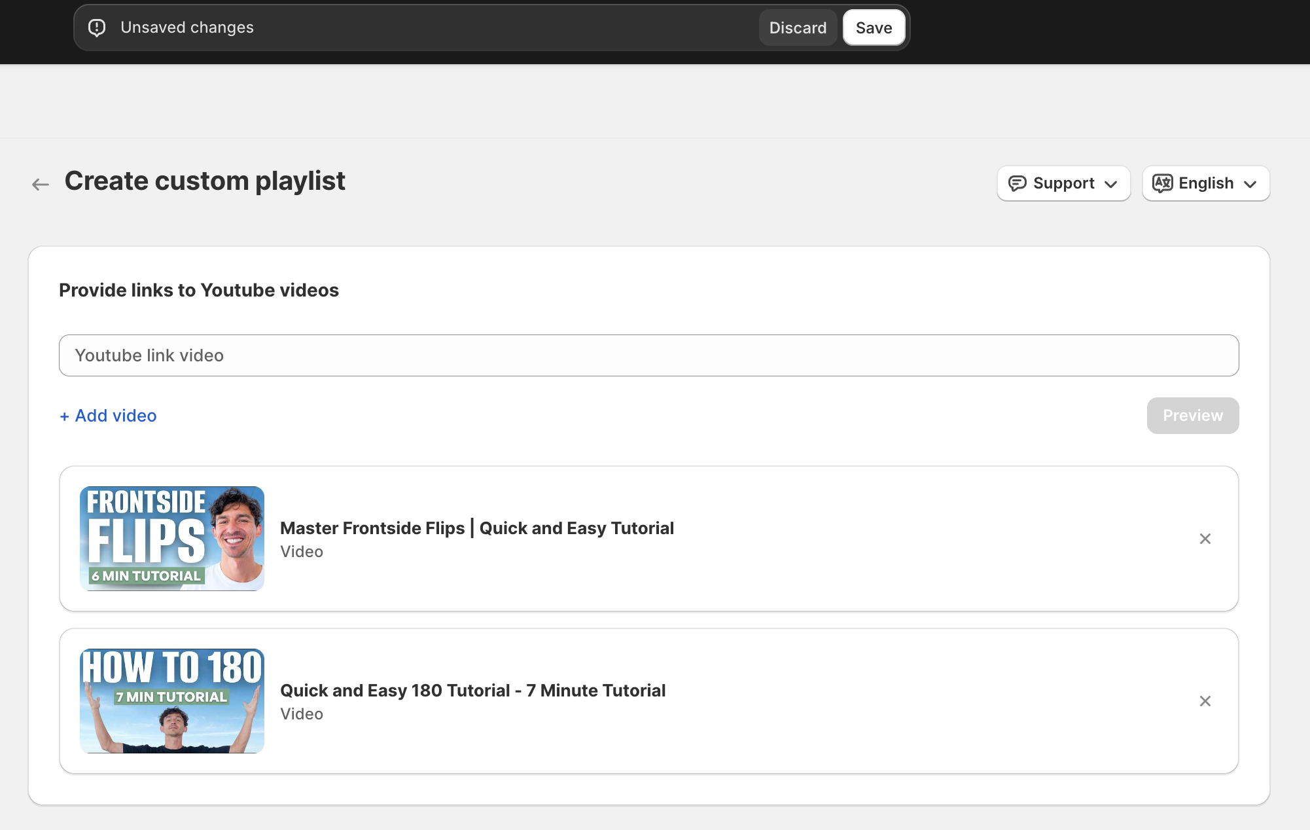Screen dimensions: 1310x830
Task: Click the back arrow beside Create custom playlist
Action: point(41,184)
